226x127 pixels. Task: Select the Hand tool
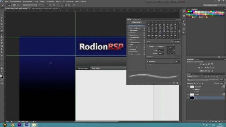click(2, 68)
